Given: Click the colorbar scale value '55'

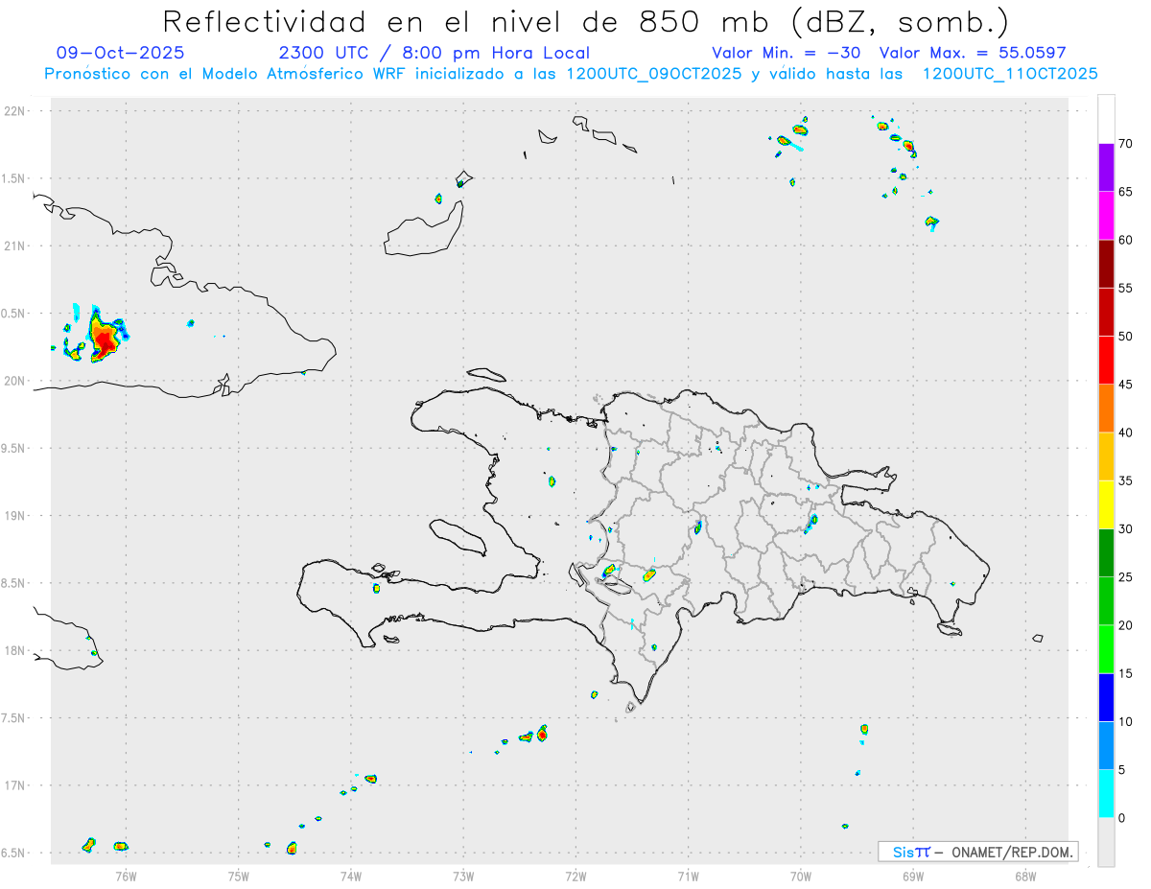Looking at the screenshot, I should 1125,289.
